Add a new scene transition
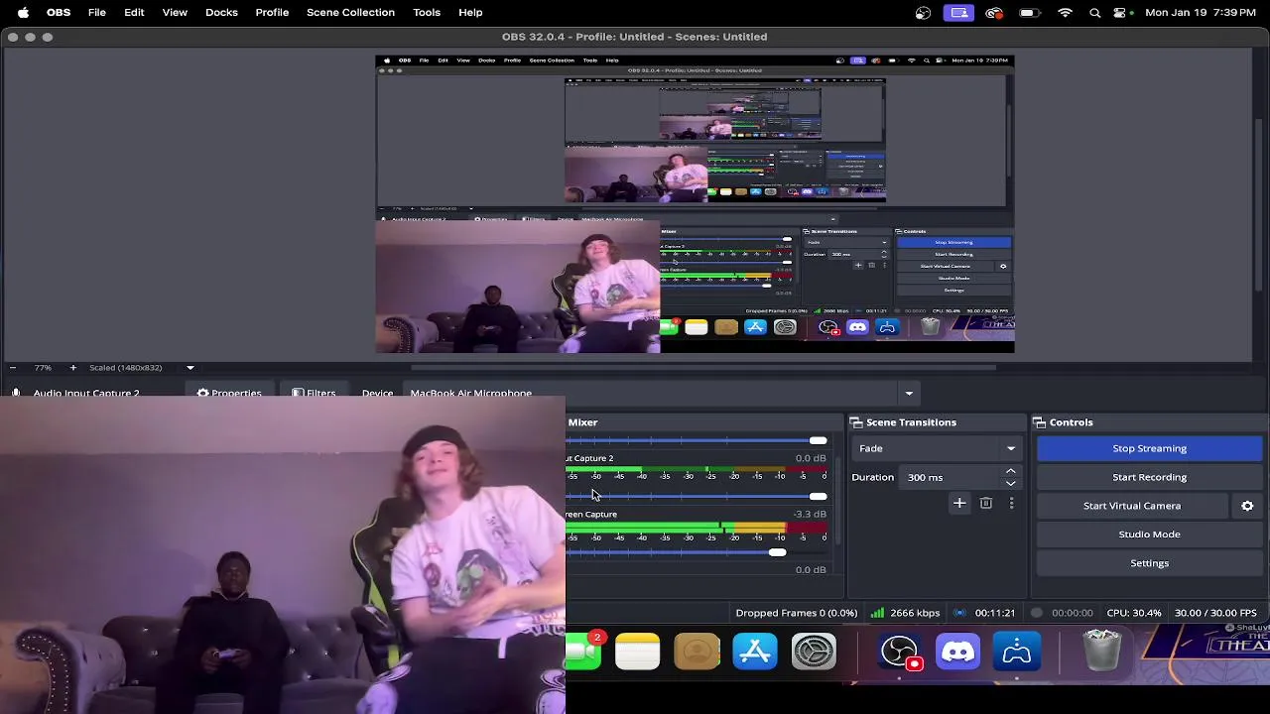 pos(959,504)
